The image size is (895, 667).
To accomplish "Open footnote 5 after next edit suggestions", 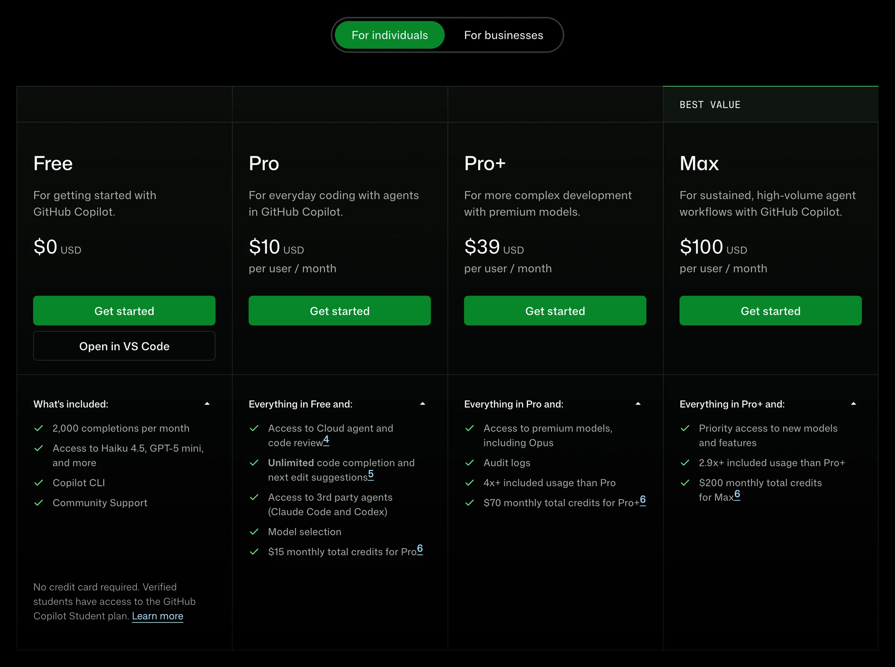I will (371, 474).
